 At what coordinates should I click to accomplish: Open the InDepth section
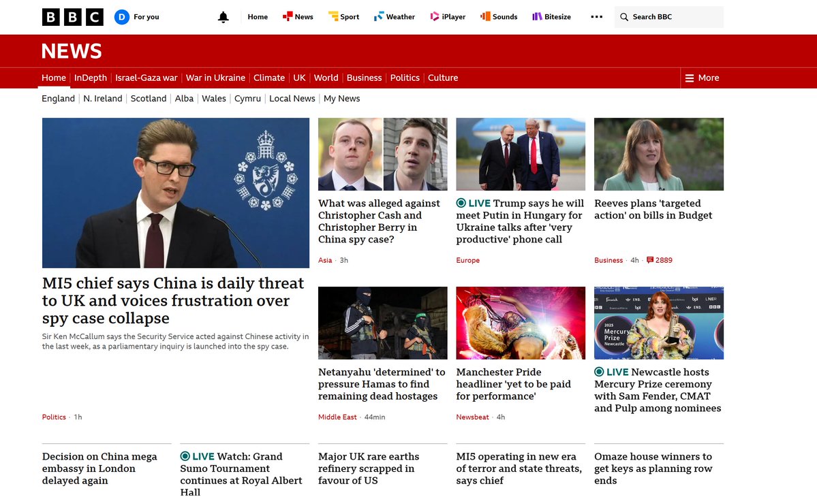pos(90,78)
